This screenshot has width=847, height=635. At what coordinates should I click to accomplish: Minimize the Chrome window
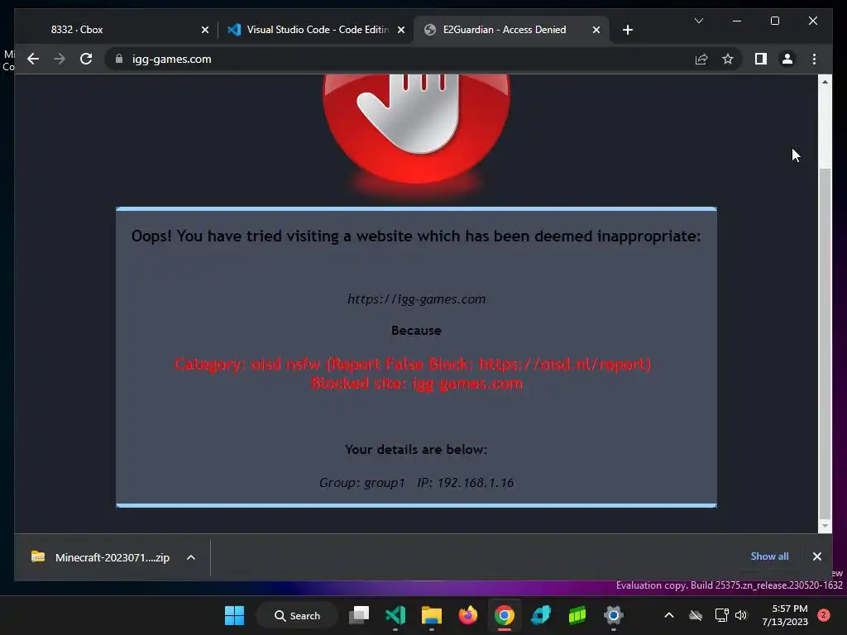coord(737,21)
